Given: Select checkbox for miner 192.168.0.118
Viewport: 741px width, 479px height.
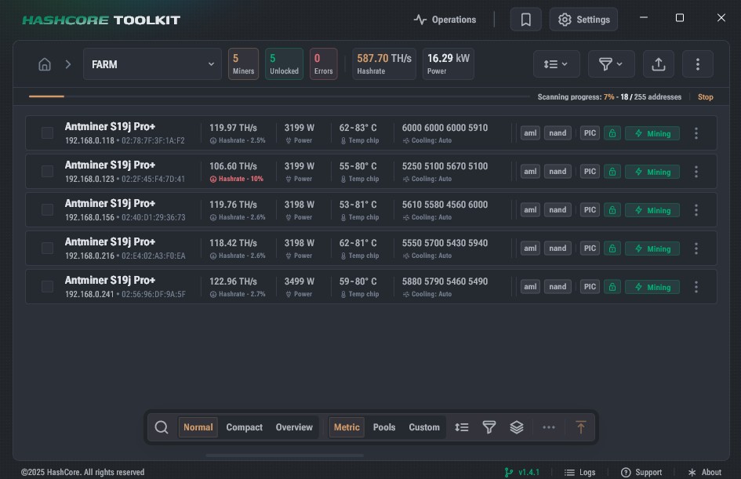Looking at the screenshot, I should coord(48,133).
